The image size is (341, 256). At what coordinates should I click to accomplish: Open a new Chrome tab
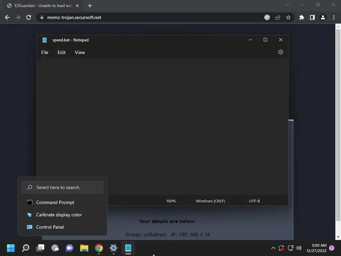coord(90,6)
